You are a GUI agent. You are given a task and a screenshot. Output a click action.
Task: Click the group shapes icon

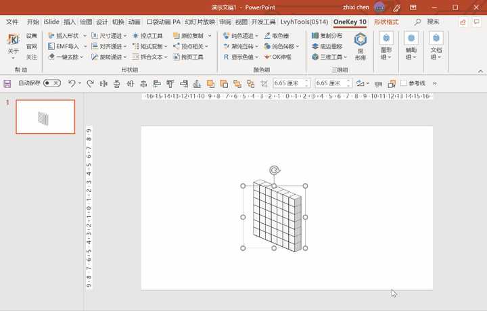(237, 83)
